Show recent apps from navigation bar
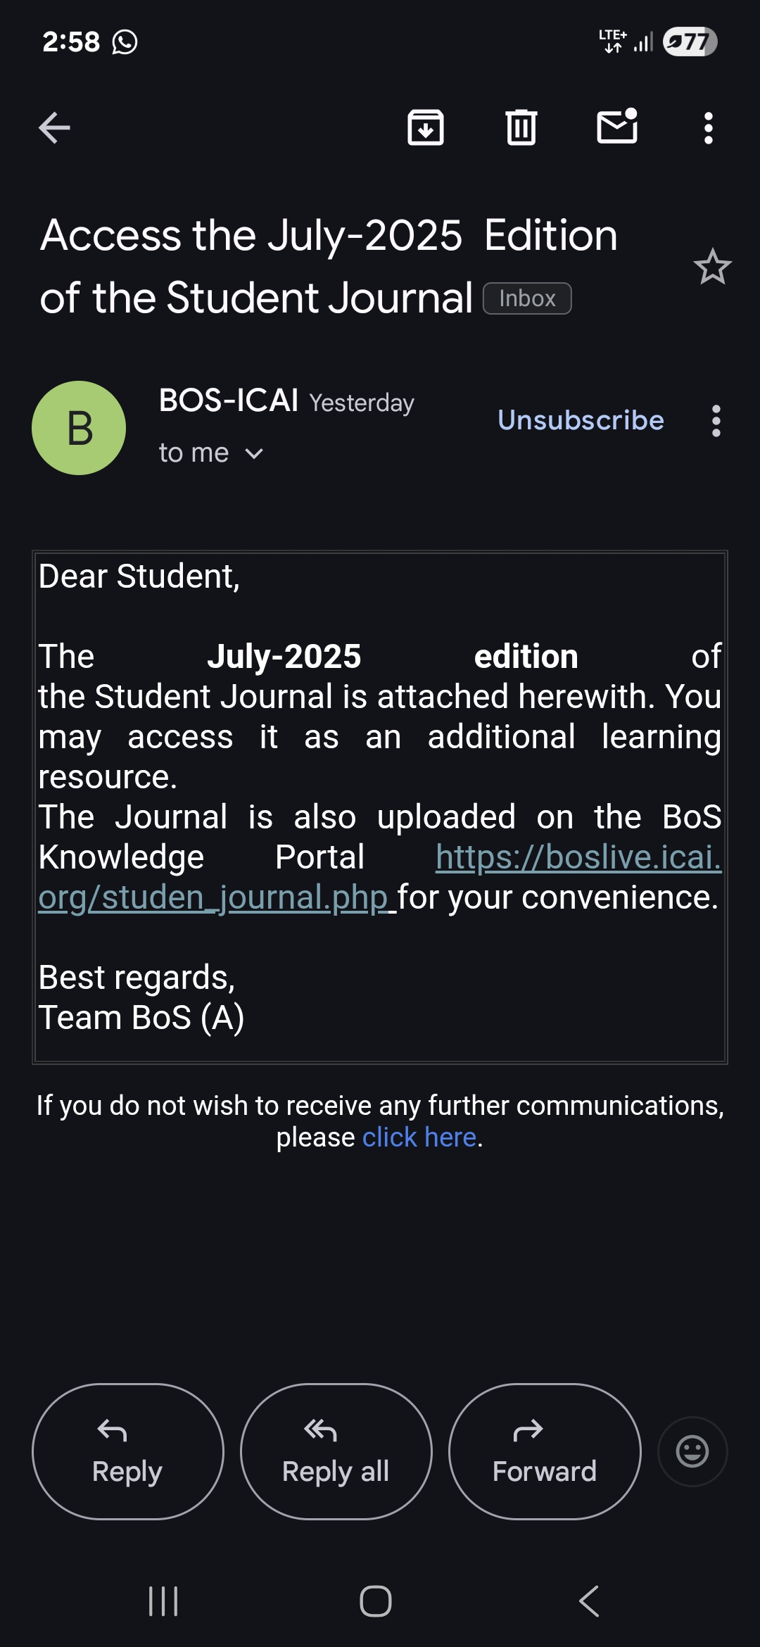Viewport: 760px width, 1647px height. click(x=163, y=1601)
